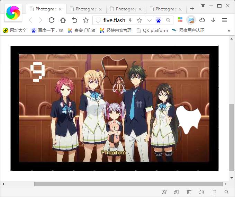Bookmark page using the star left of the address bar
This screenshot has height=197, width=235.
point(85,20)
